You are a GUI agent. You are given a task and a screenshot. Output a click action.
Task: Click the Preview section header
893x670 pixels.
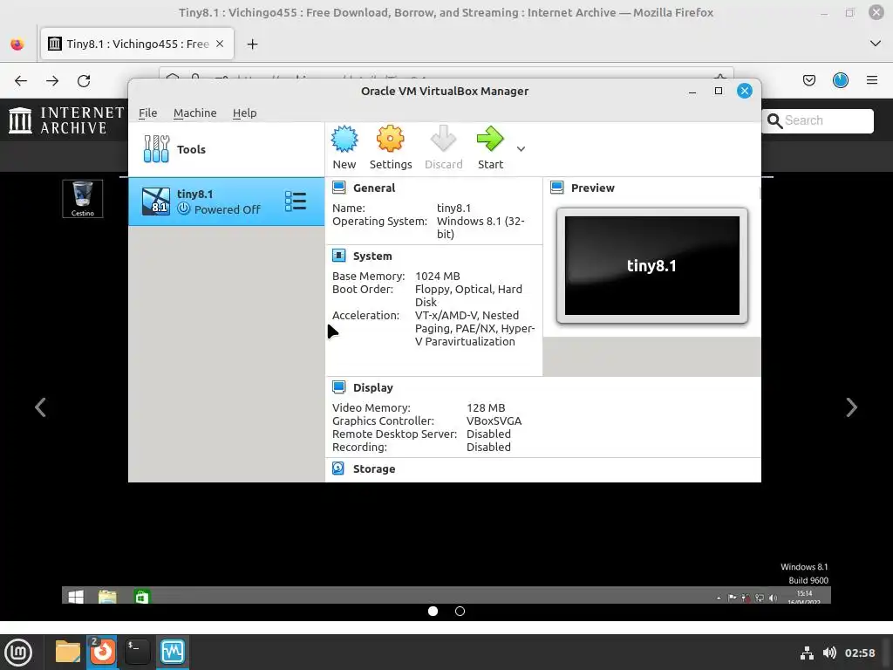coord(592,188)
